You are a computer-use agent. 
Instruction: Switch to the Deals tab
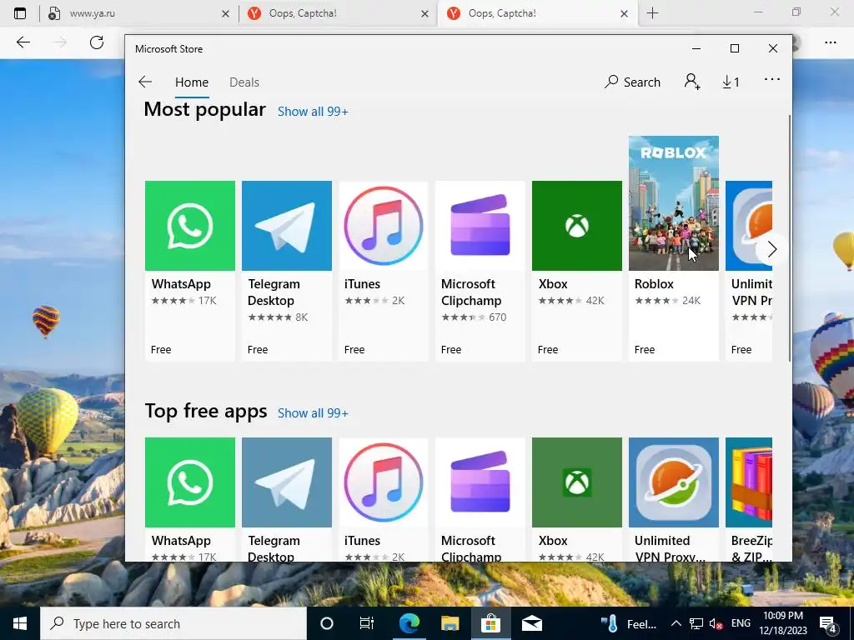coord(244,82)
